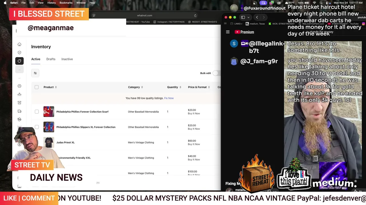Sort by the Quantity column
This screenshot has width=366, height=205.
(x=174, y=87)
